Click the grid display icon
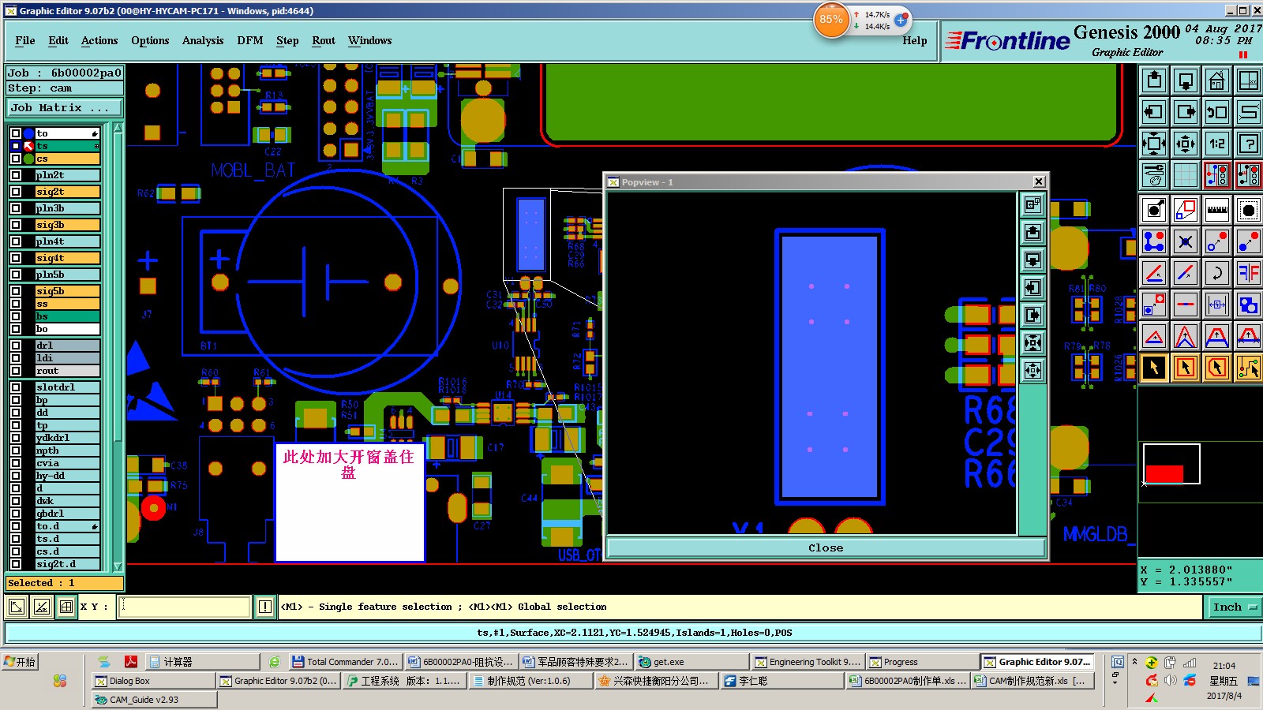The width and height of the screenshot is (1263, 710). 1186,175
